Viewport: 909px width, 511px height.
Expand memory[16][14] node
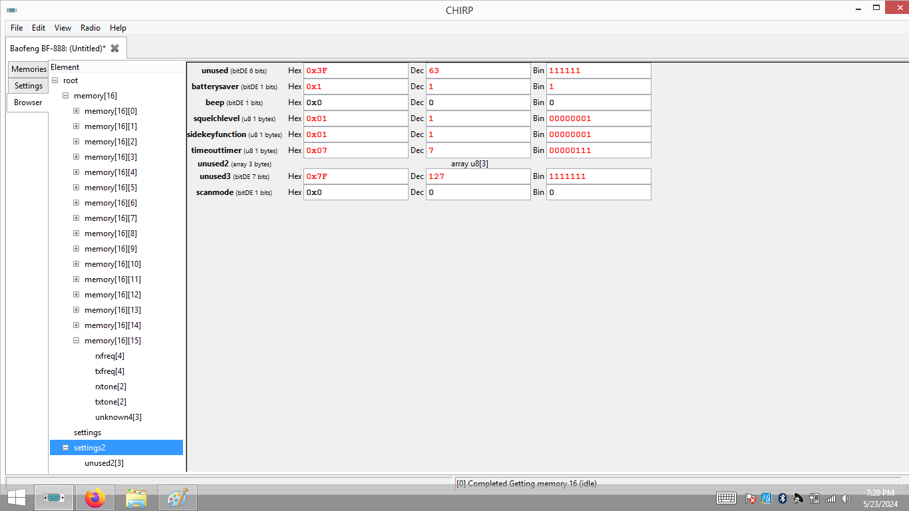[77, 325]
